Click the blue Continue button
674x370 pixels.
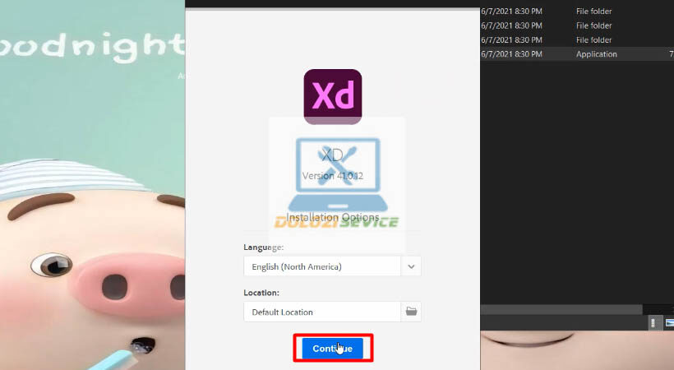click(x=333, y=348)
